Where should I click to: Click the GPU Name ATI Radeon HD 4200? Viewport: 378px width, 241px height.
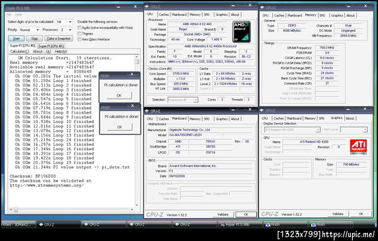tap(314, 142)
